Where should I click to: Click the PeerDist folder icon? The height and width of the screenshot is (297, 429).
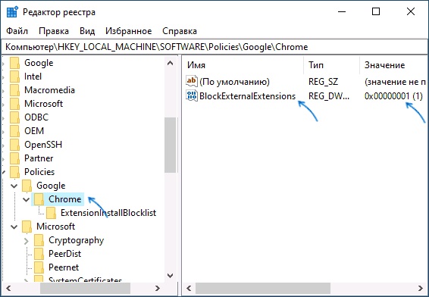click(x=39, y=255)
